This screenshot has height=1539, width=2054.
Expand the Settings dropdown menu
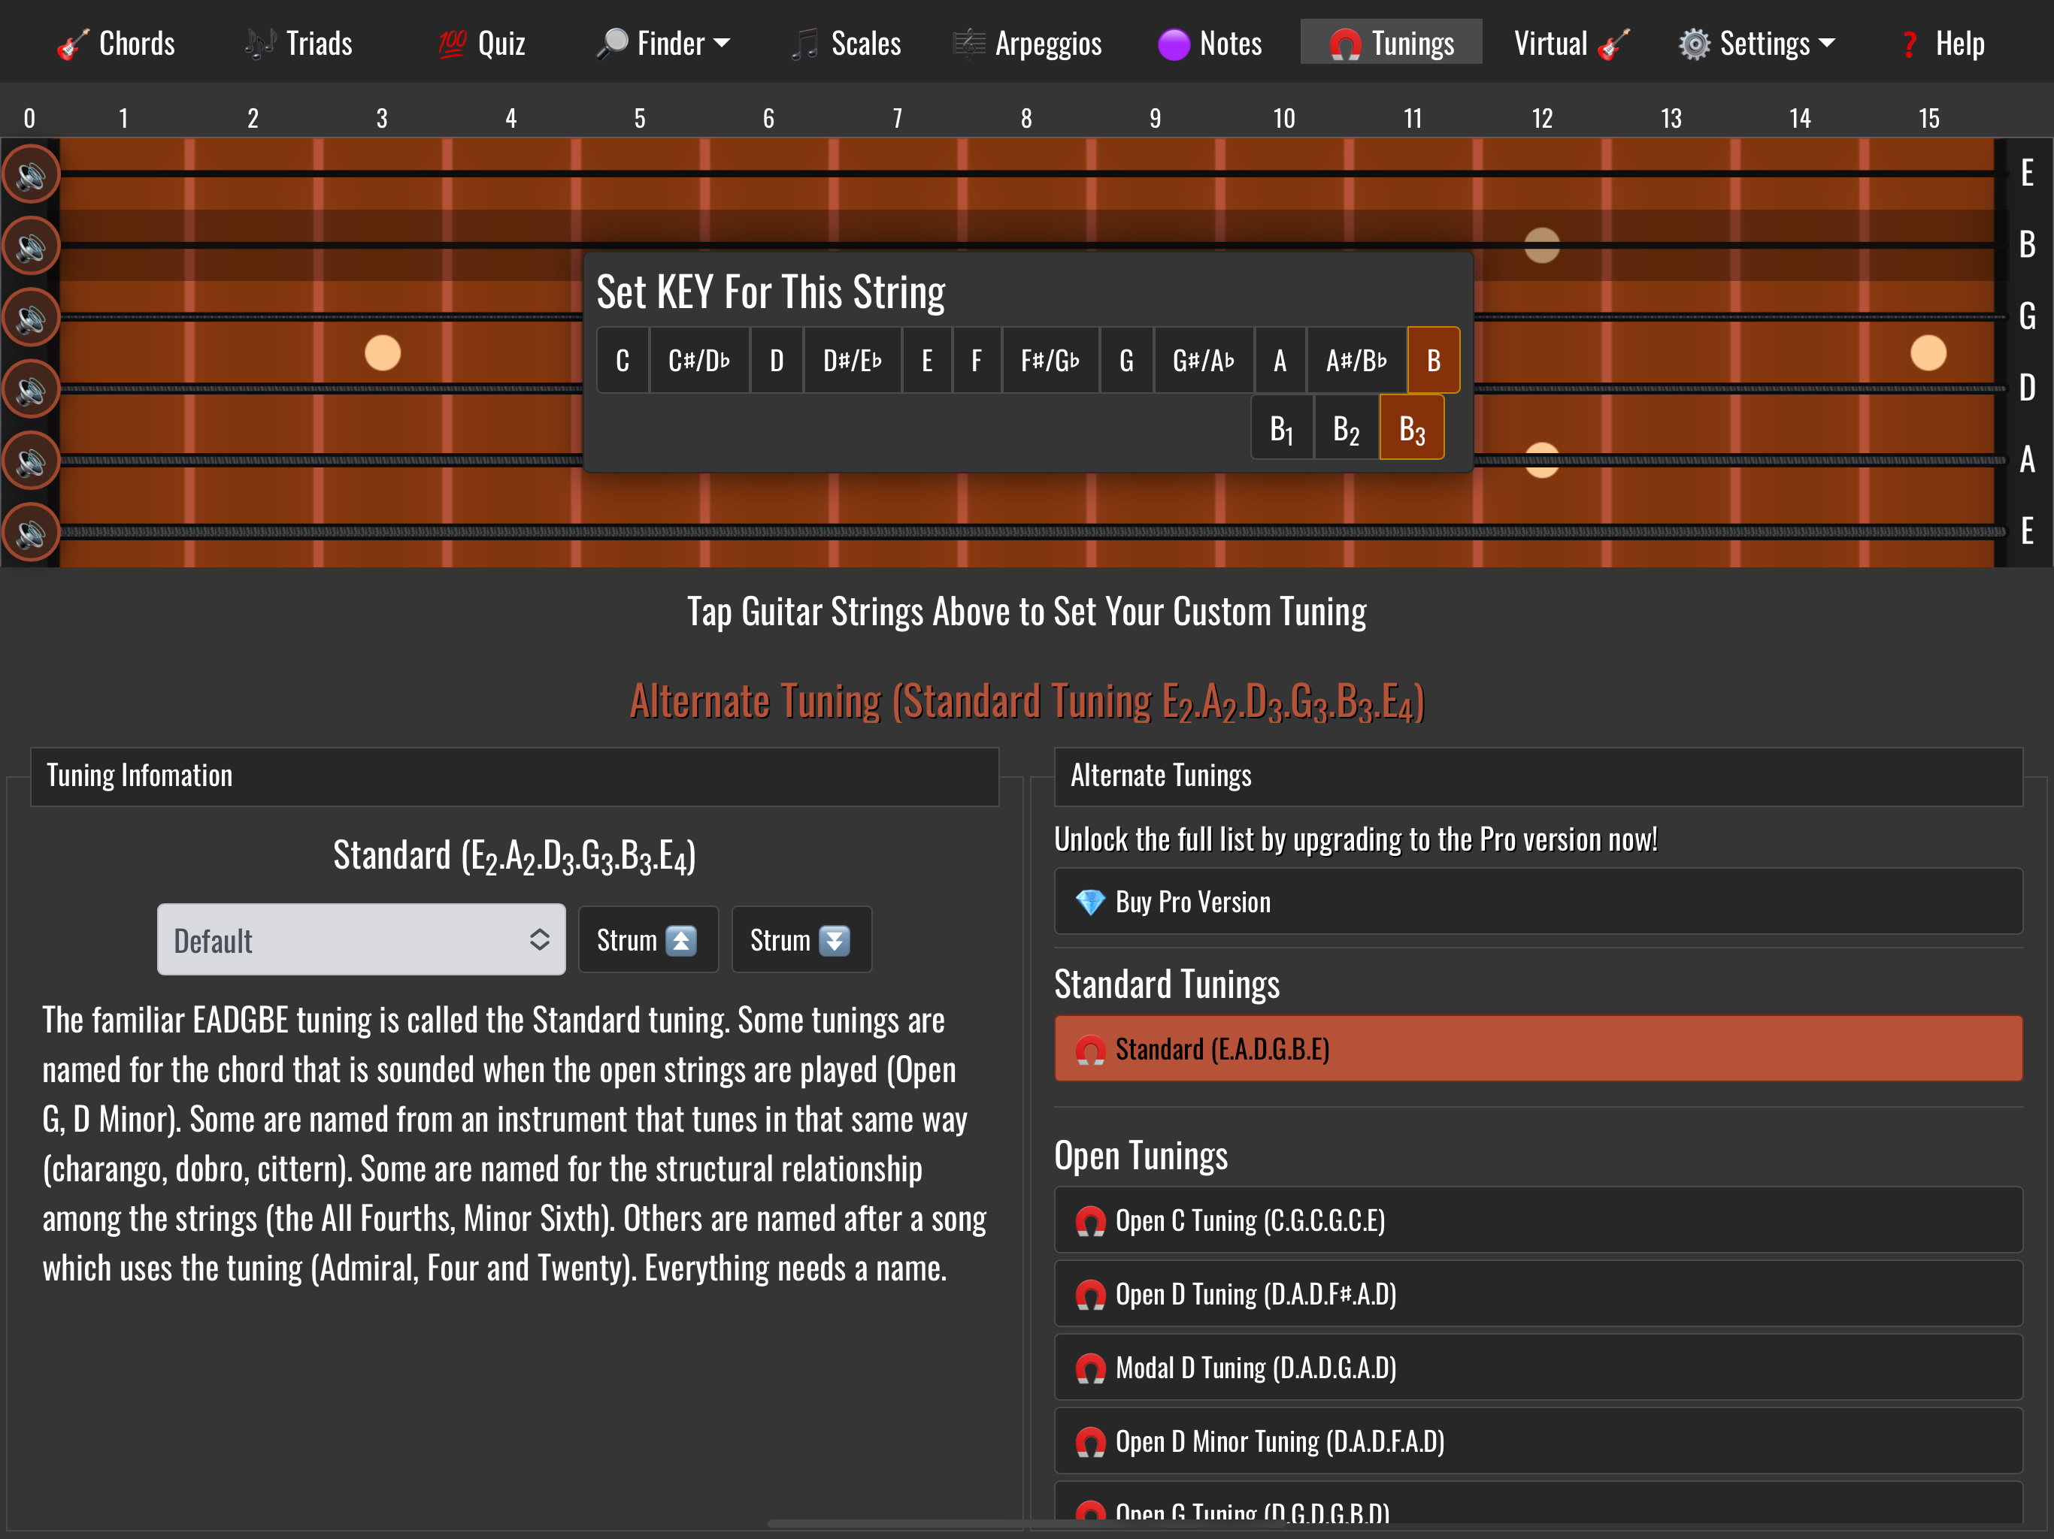[1756, 43]
